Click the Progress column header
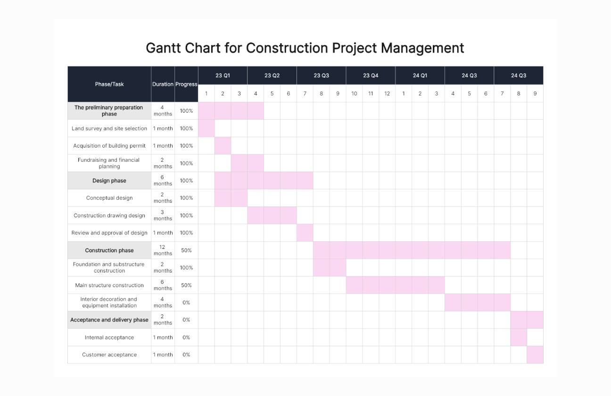 186,84
